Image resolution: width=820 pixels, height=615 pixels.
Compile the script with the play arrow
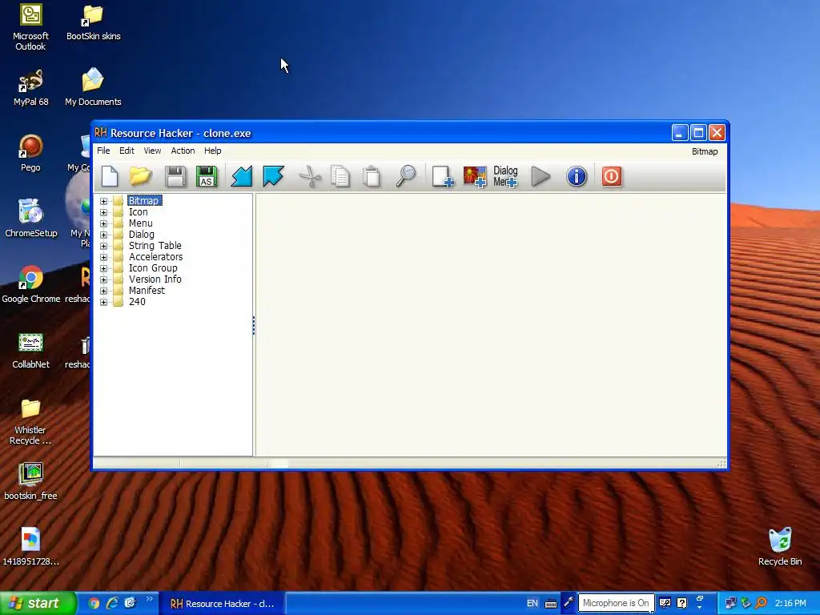tap(541, 176)
